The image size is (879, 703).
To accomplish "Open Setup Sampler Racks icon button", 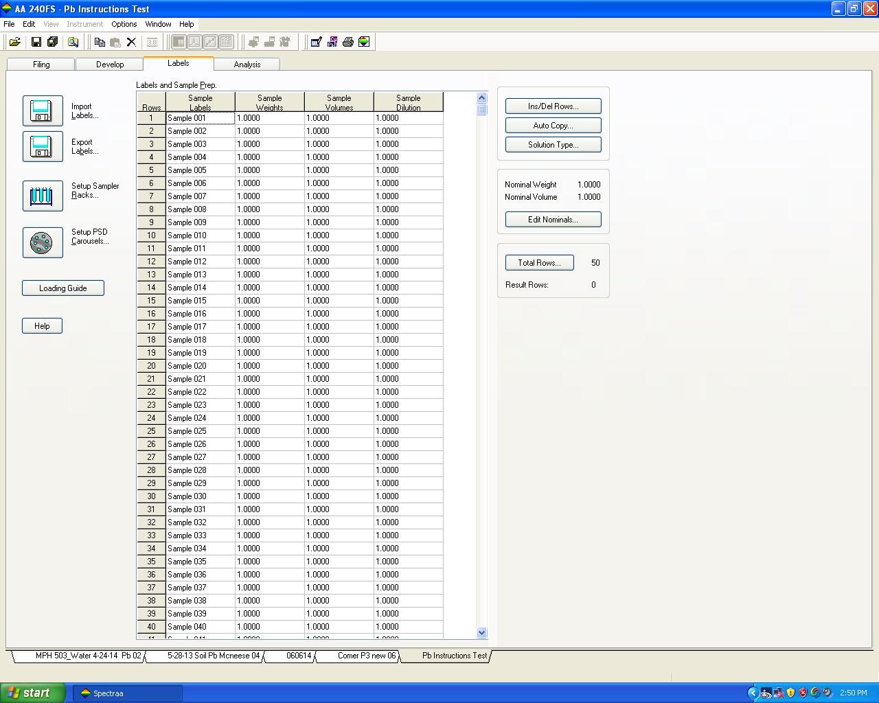I will 43,196.
